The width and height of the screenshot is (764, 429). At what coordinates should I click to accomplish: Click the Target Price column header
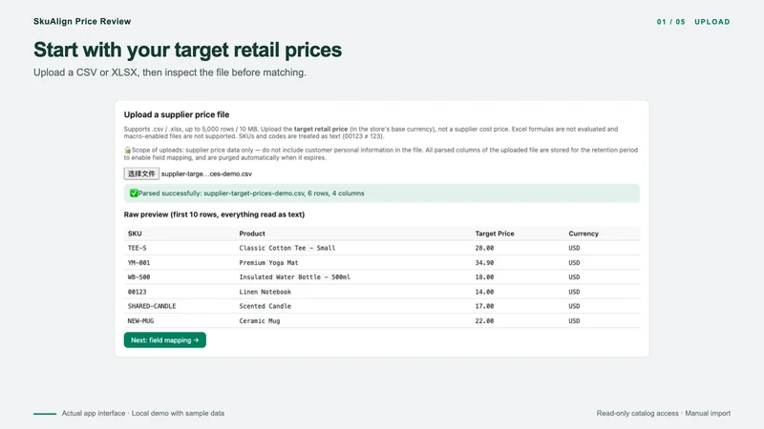495,234
